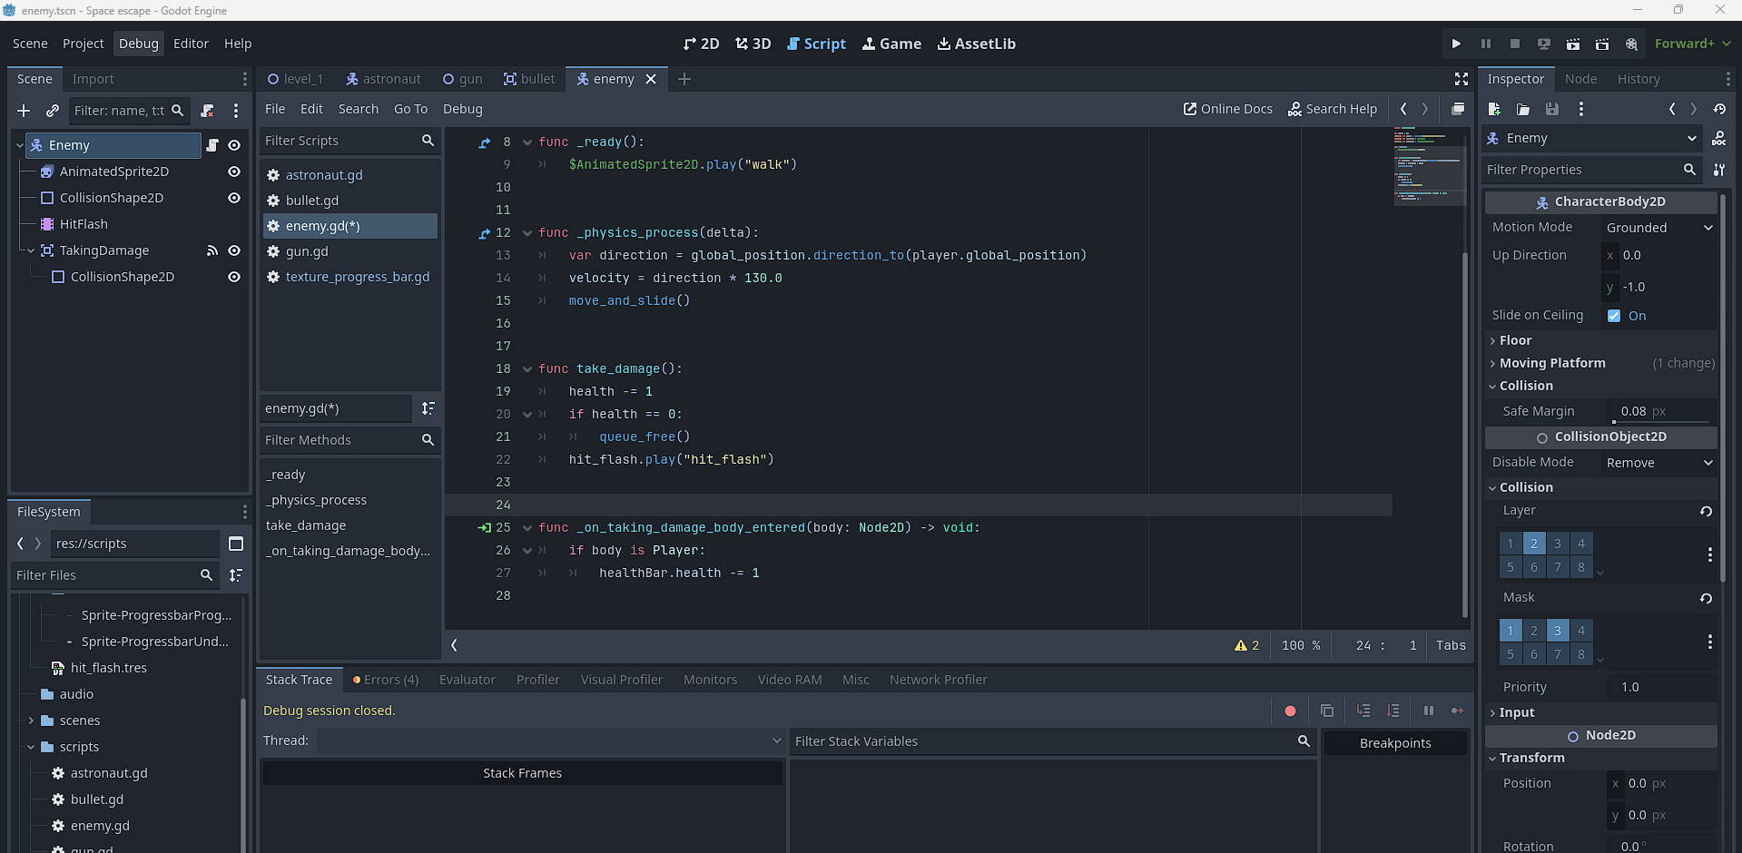Open the Project menu
The width and height of the screenshot is (1742, 853).
tap(83, 44)
